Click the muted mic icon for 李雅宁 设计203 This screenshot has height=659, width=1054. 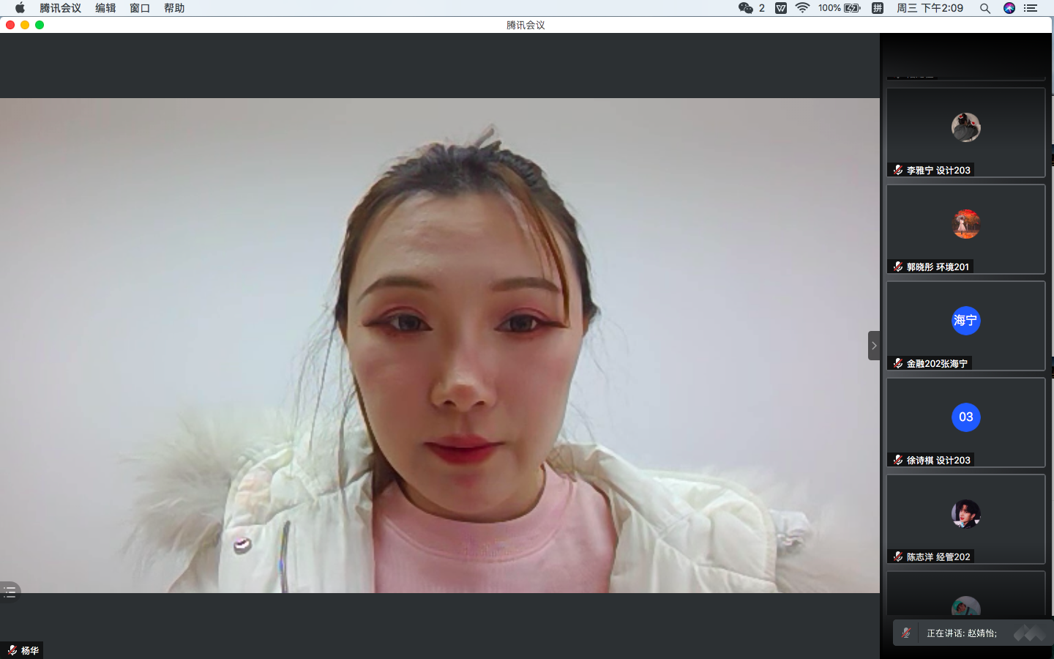(x=897, y=170)
